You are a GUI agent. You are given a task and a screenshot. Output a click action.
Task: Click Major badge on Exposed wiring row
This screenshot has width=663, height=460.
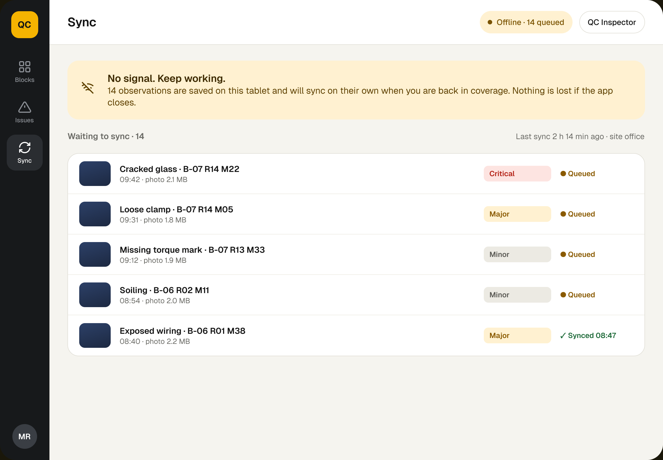click(517, 335)
